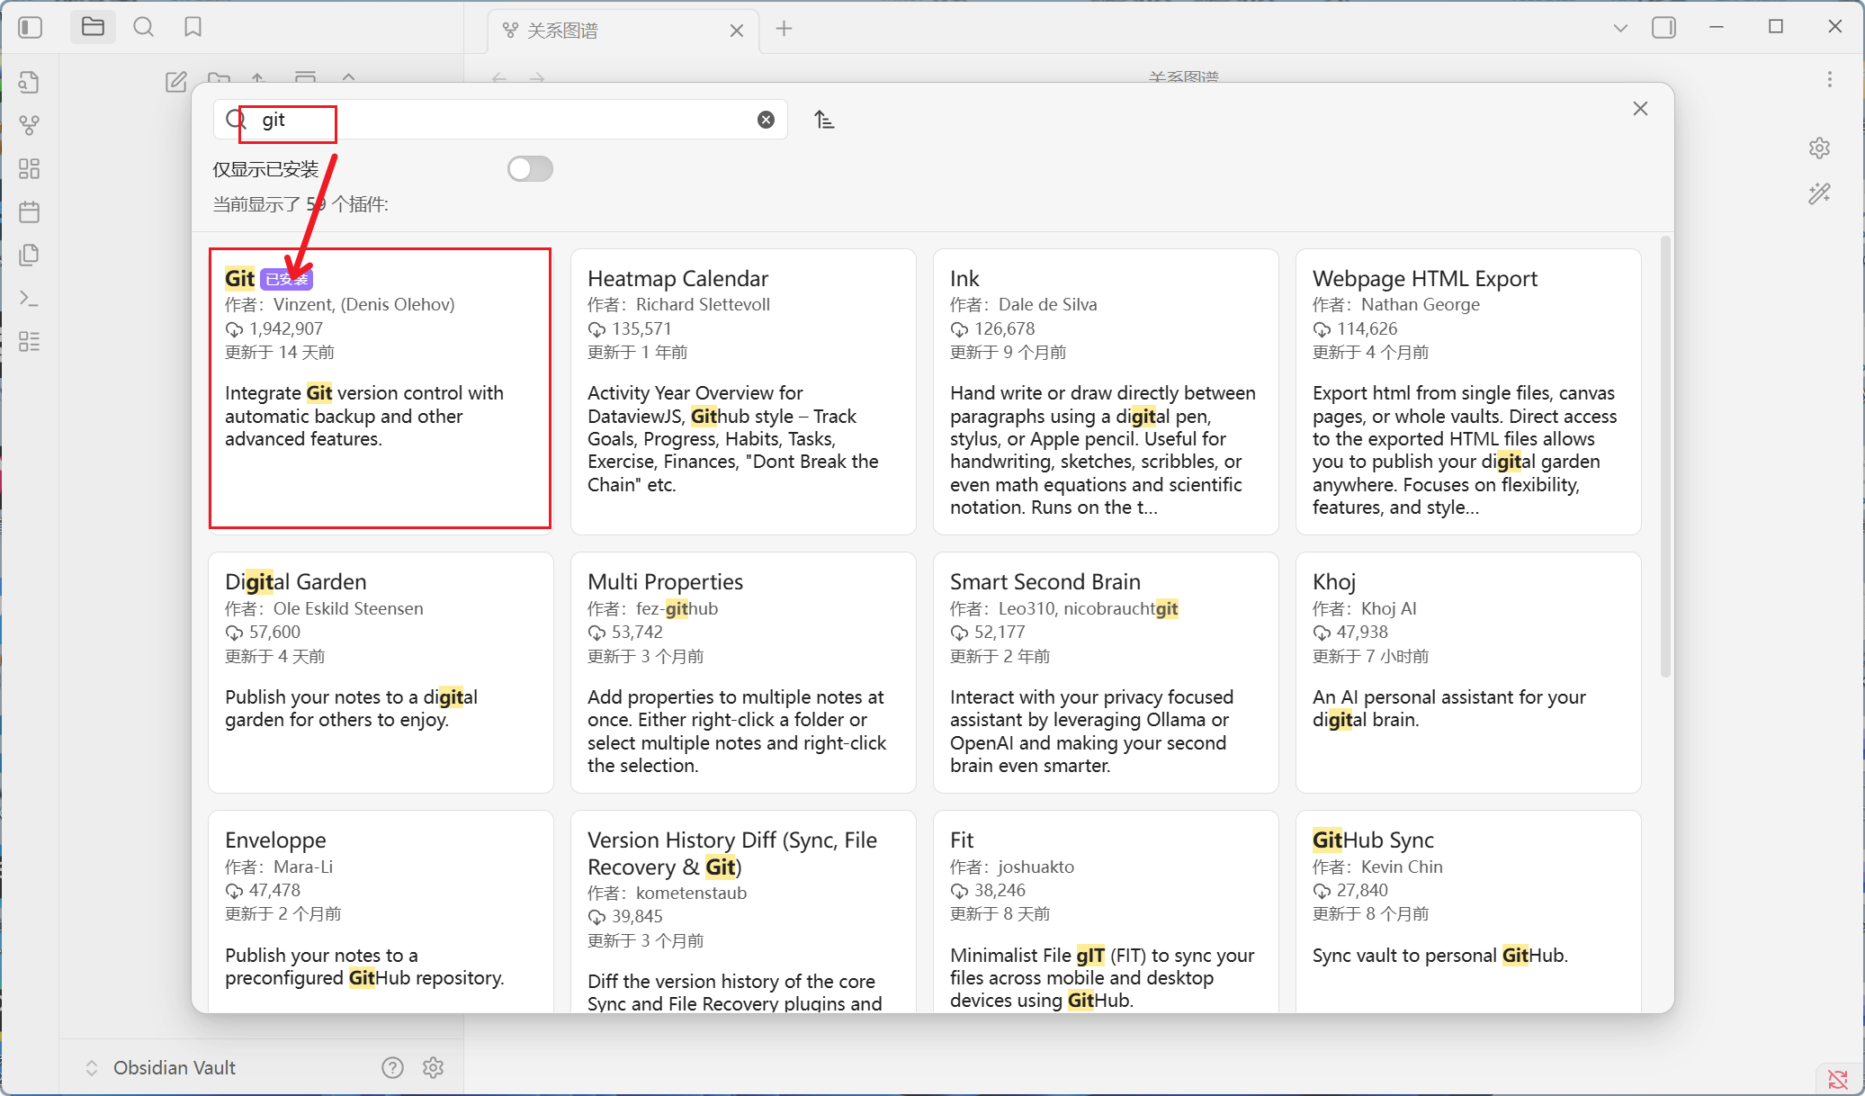Open the tab list dropdown chevron
The height and width of the screenshot is (1096, 1865).
click(x=1620, y=28)
